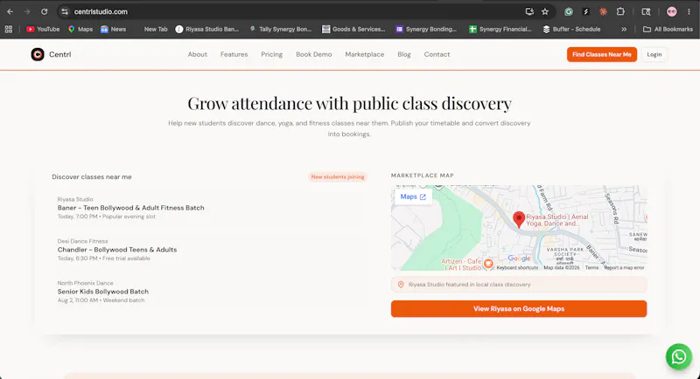Open the Riyasa Studio Ban... bookmark
Image resolution: width=700 pixels, height=379 pixels.
coord(207,29)
